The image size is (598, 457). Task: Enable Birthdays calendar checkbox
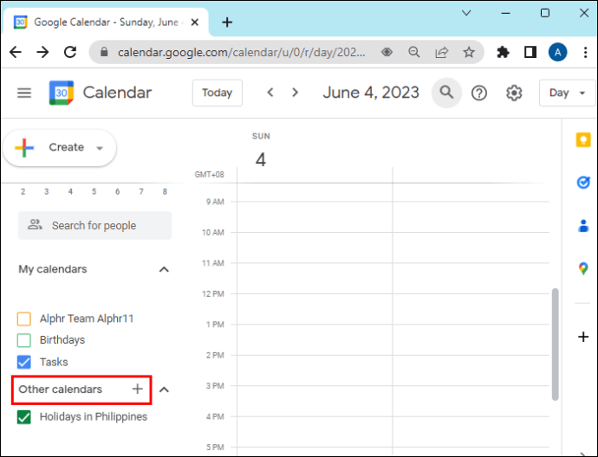point(24,340)
